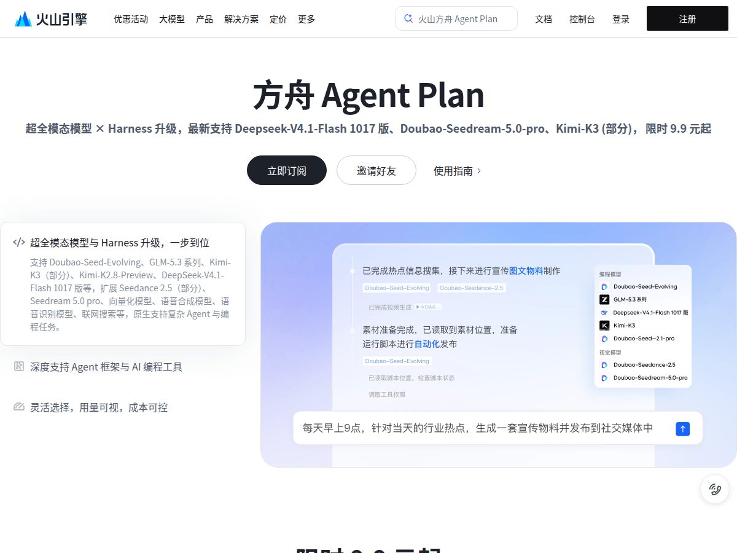
Task: Go to the 定价 page
Action: [278, 19]
